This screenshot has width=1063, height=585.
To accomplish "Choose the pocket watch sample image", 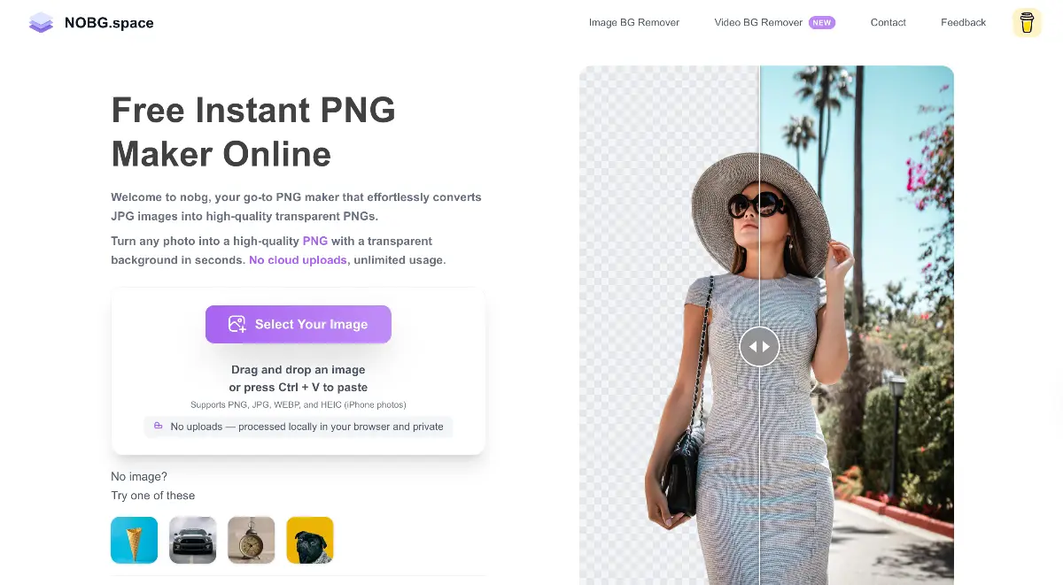I will [x=252, y=540].
